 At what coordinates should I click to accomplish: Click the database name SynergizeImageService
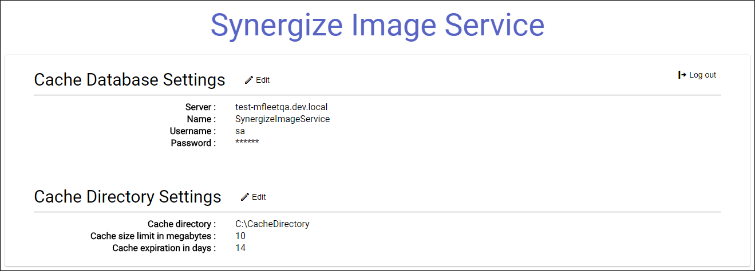click(283, 119)
